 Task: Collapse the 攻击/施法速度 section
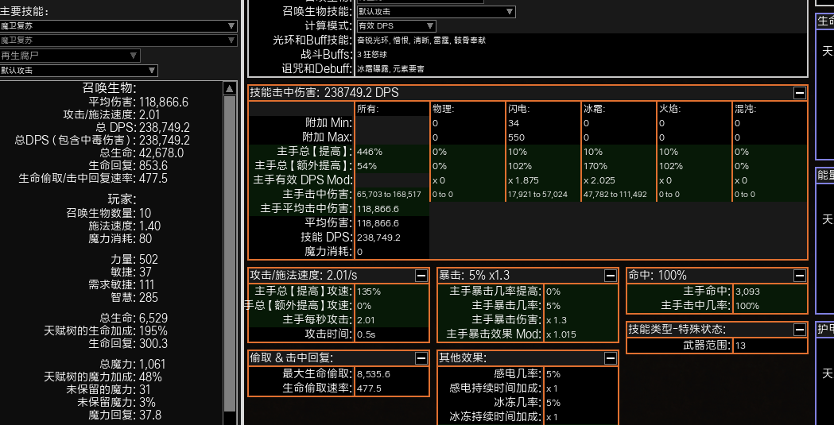pyautogui.click(x=421, y=276)
